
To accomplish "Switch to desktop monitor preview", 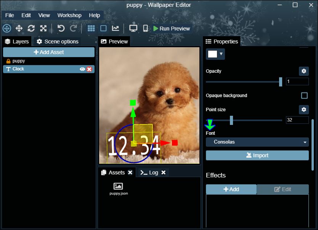I will (x=133, y=28).
